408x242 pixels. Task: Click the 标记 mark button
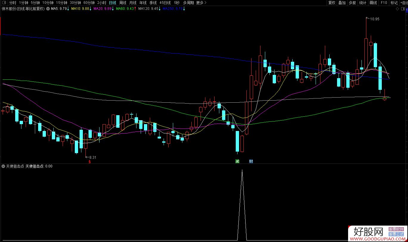pyautogui.click(x=394, y=3)
